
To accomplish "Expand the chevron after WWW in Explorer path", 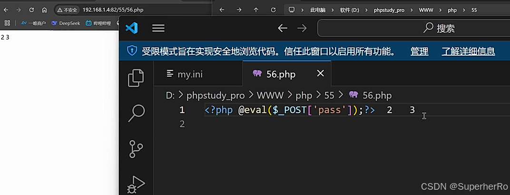I will coord(440,10).
